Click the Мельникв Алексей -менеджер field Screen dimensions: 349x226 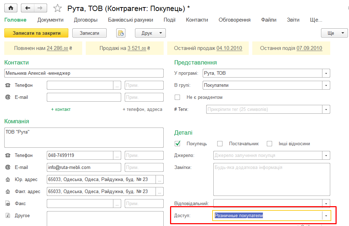pyautogui.click(x=84, y=73)
